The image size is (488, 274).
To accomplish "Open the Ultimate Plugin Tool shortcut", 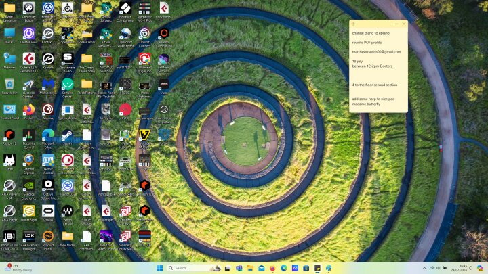I will coord(145,62).
